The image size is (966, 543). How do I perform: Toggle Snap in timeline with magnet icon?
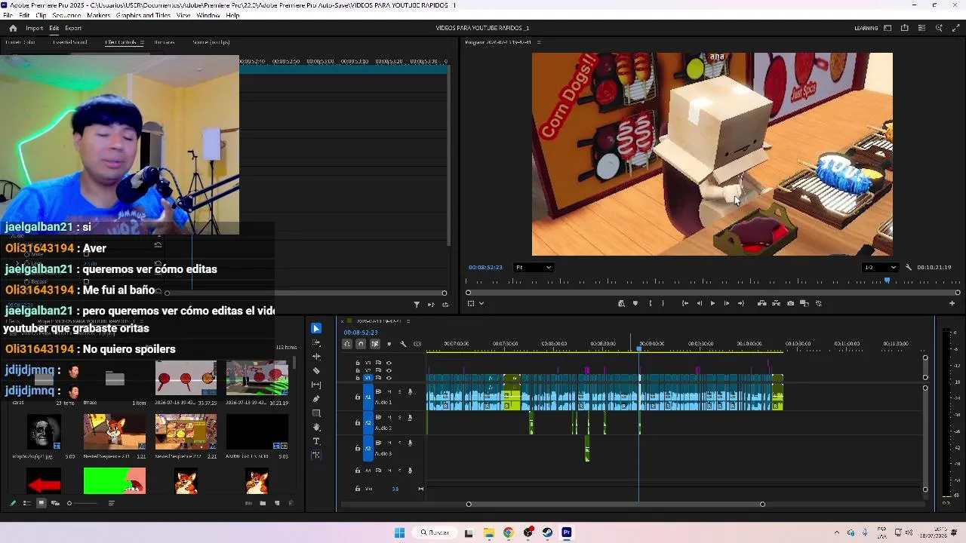[x=361, y=344]
